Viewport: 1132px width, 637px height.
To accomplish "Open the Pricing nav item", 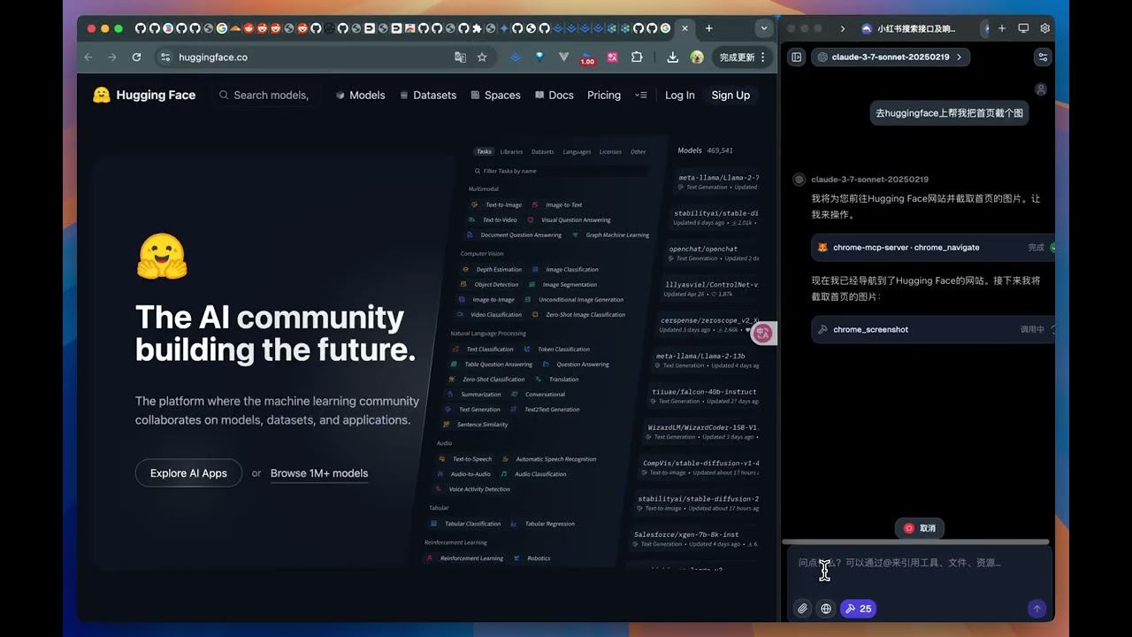I will coord(604,95).
